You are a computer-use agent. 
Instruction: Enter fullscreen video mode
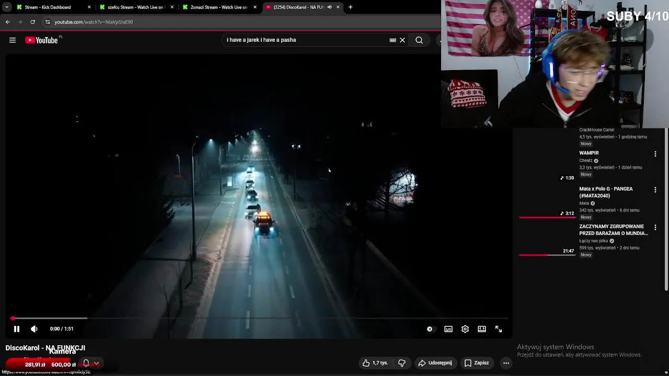[499, 329]
